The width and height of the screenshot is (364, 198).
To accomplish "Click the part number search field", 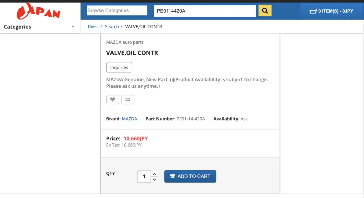I will click(205, 11).
